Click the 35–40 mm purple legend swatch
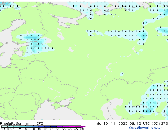This screenshot has height=130, width=168. pyautogui.click(x=66, y=127)
